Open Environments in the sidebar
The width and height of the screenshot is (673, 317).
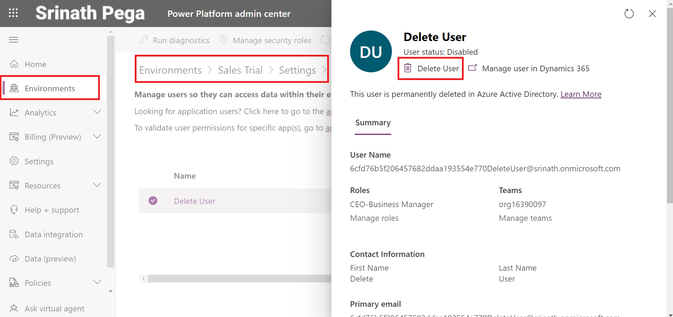[x=50, y=88]
